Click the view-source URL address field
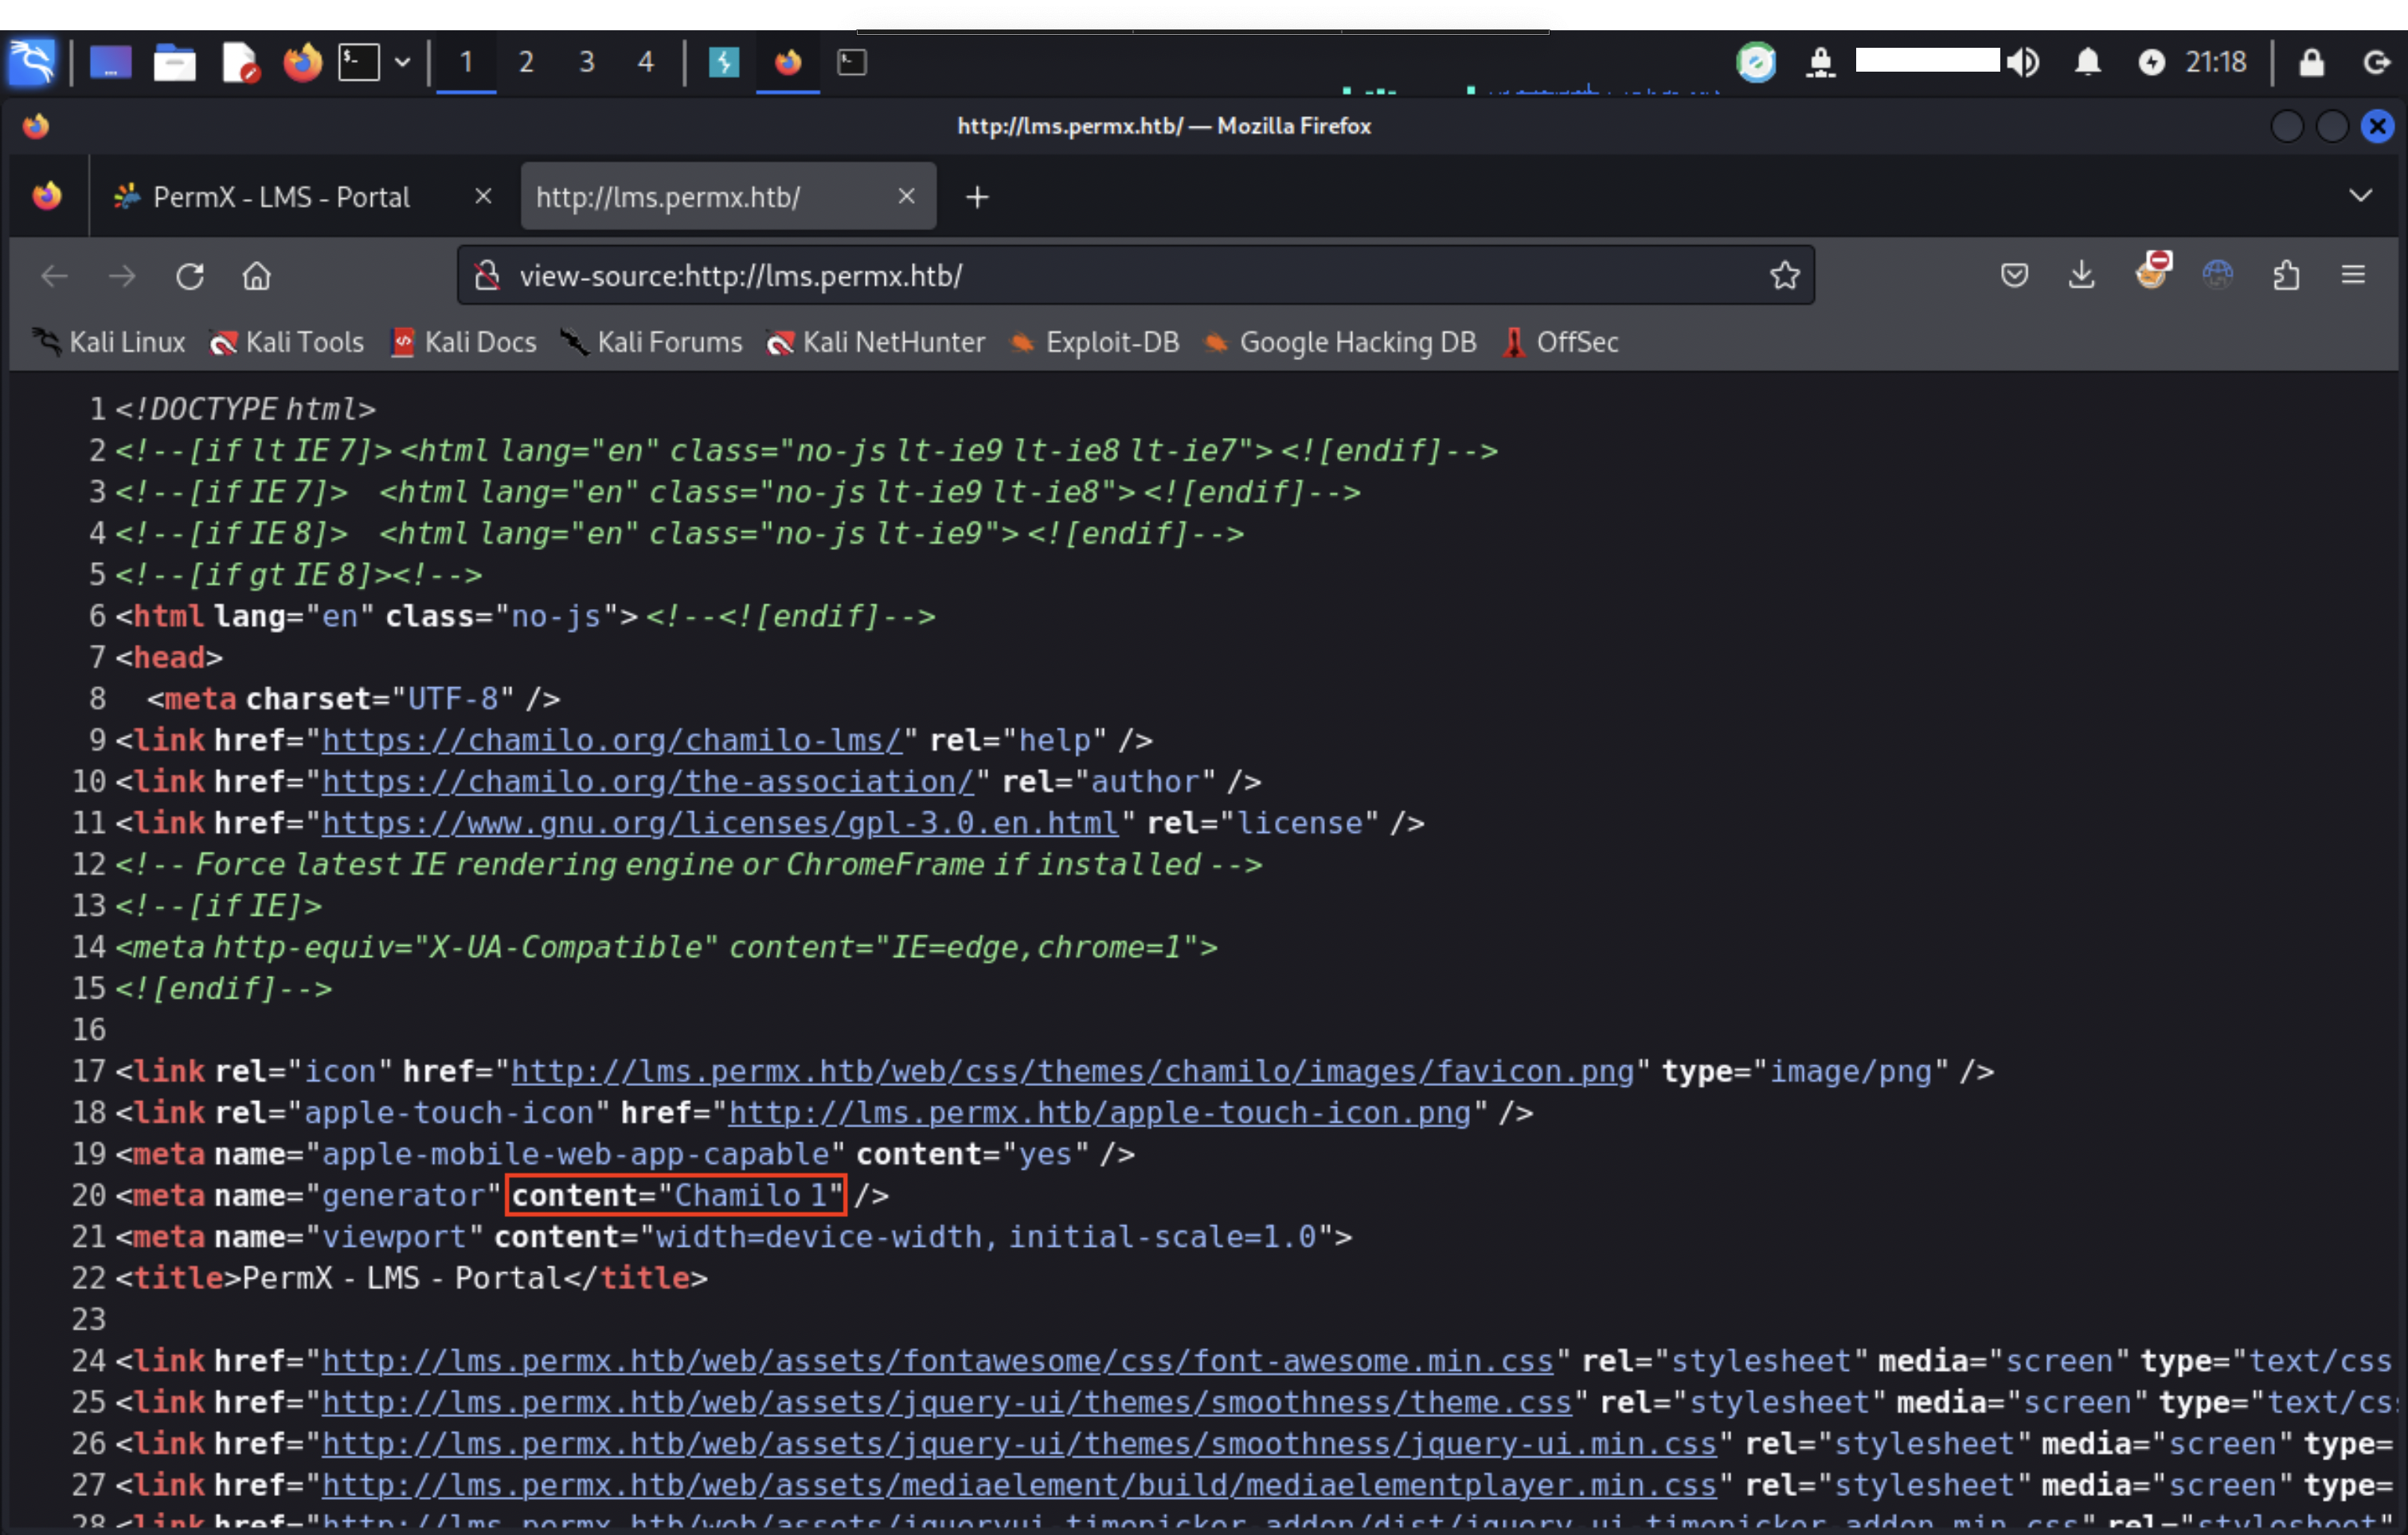The image size is (2408, 1535). pos(1100,276)
